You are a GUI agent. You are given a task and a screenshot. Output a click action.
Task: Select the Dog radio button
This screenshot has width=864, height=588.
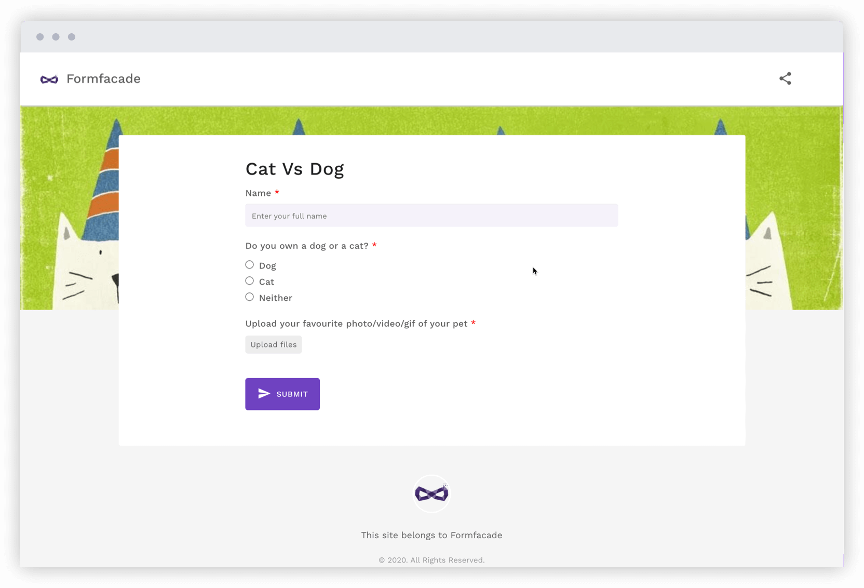click(x=249, y=264)
